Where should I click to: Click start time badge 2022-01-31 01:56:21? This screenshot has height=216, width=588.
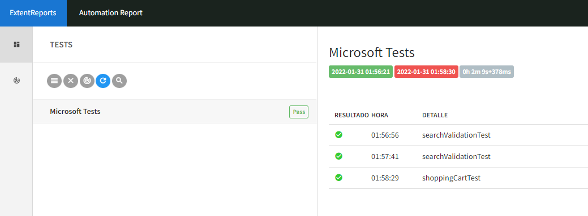coord(360,72)
